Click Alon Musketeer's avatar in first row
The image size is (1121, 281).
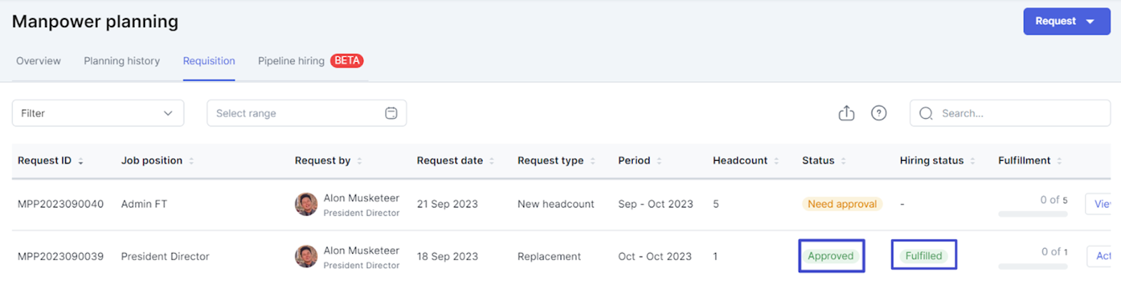pos(306,204)
